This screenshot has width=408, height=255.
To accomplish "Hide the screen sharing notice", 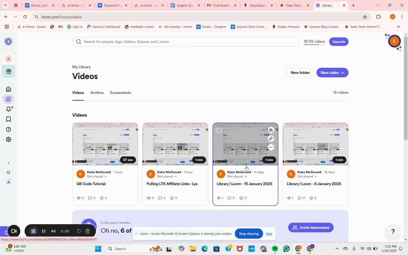I will pyautogui.click(x=269, y=234).
